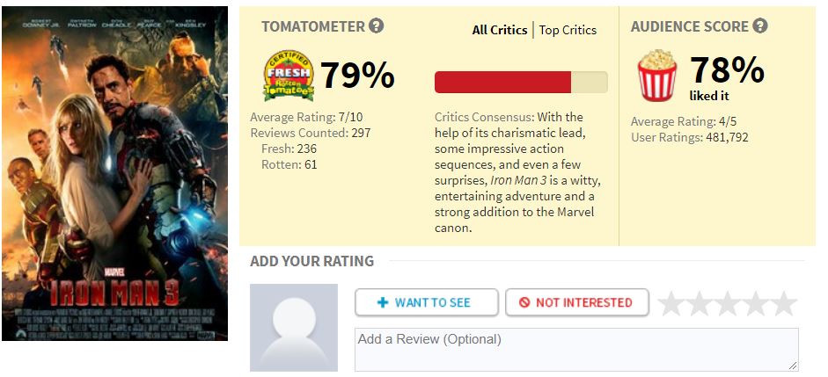Viewport: 828px width, 377px height.
Task: Click the user avatar placeholder
Action: [294, 327]
